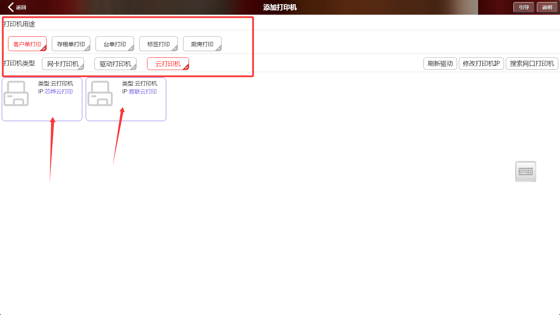This screenshot has height=315, width=560.
Task: Select the 易联云打印 link text
Action: coord(143,91)
